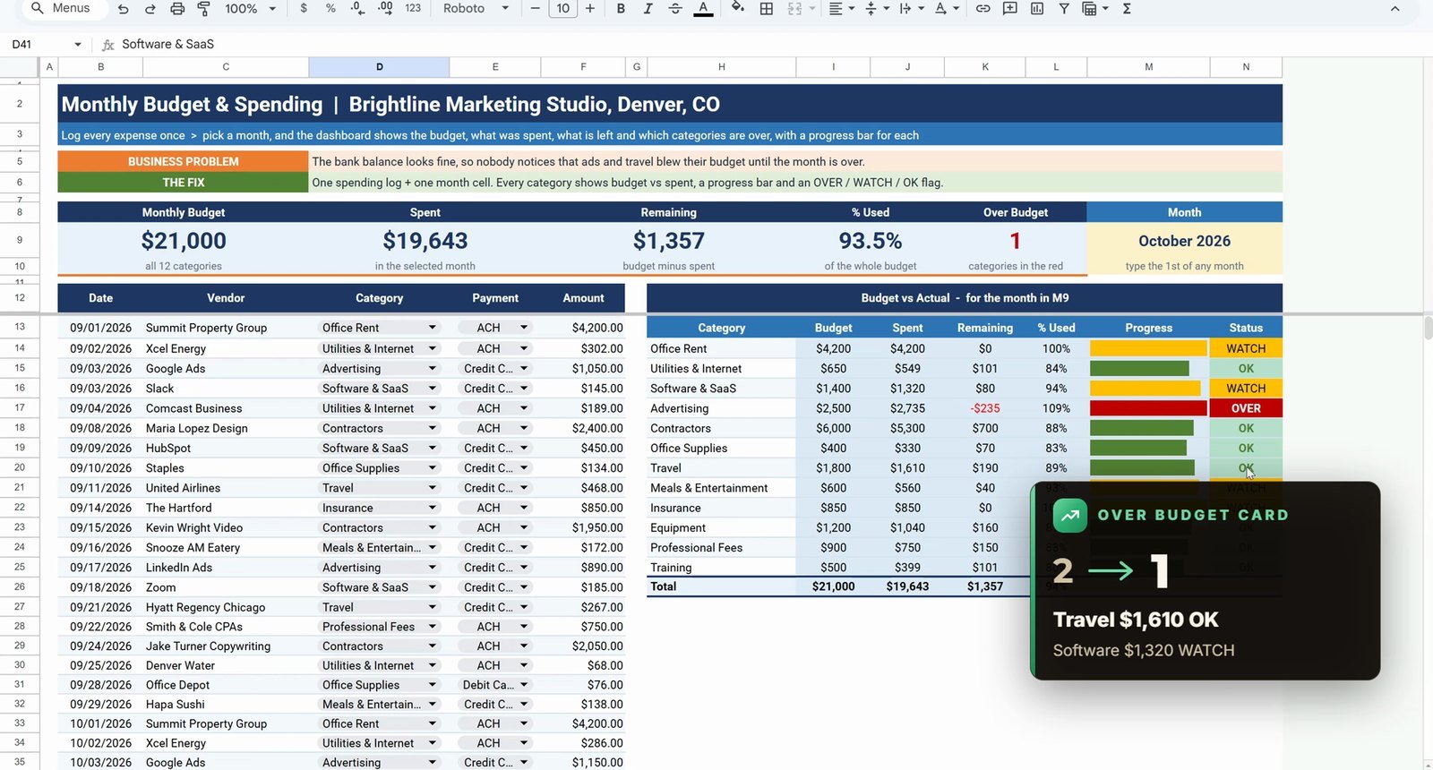Open the Menus search box
The image size is (1433, 770).
(x=63, y=8)
